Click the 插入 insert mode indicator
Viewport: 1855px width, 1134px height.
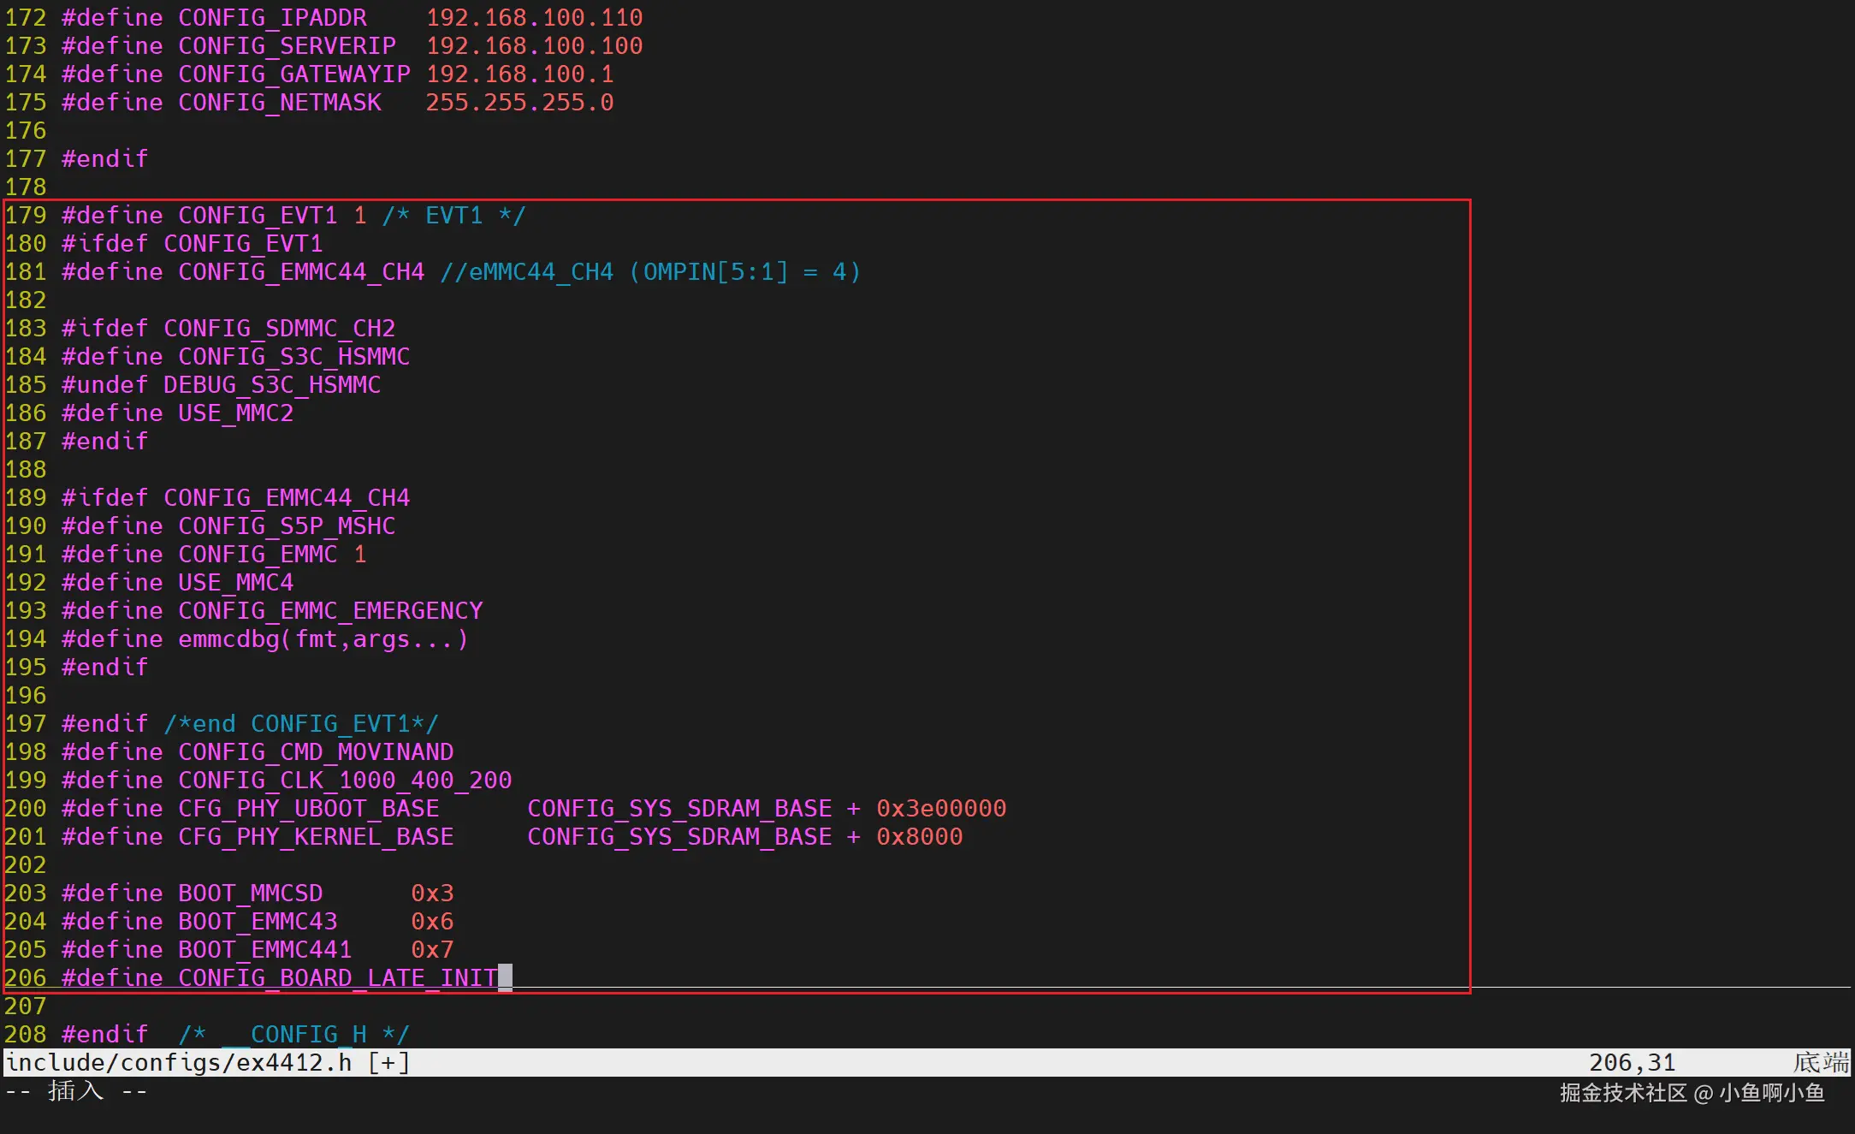click(75, 1091)
